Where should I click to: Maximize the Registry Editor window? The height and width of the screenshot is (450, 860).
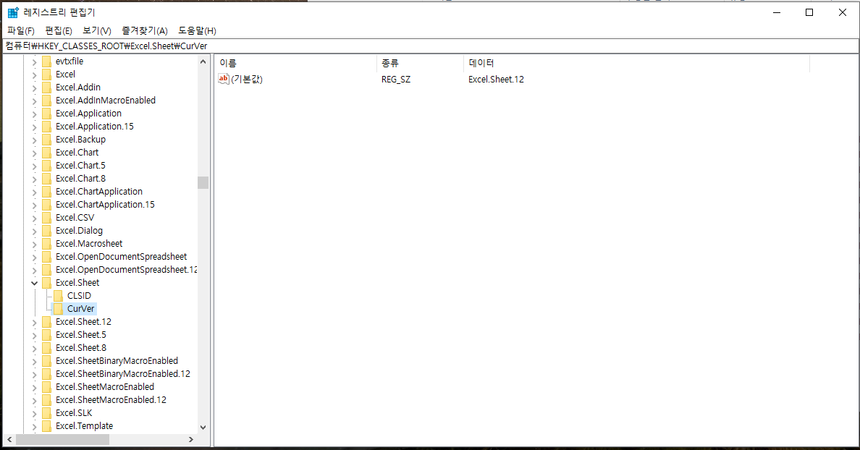(x=809, y=12)
